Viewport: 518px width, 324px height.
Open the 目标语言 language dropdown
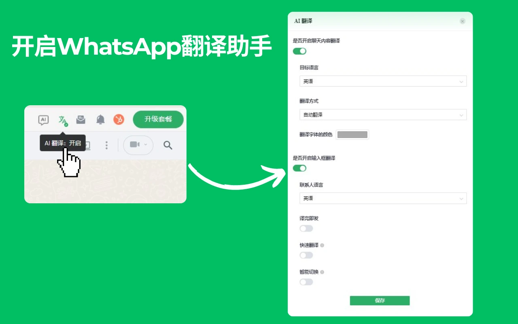[x=382, y=81]
